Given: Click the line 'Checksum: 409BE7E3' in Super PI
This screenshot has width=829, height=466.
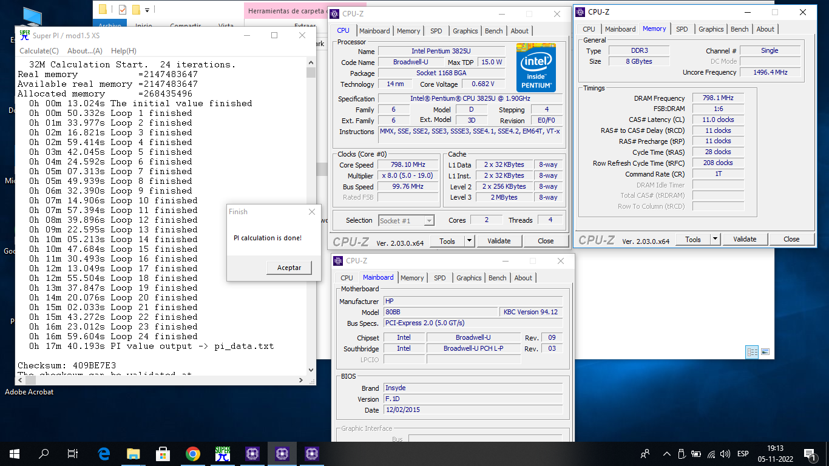Looking at the screenshot, I should [x=67, y=365].
